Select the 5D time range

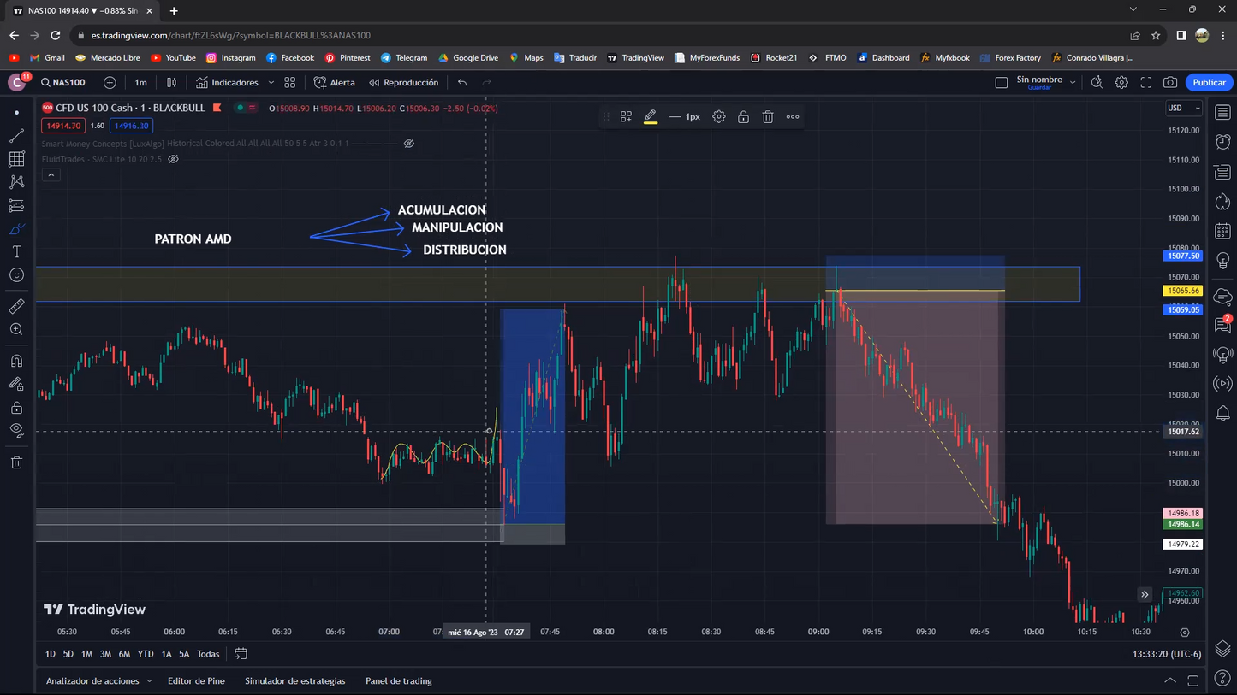(68, 654)
